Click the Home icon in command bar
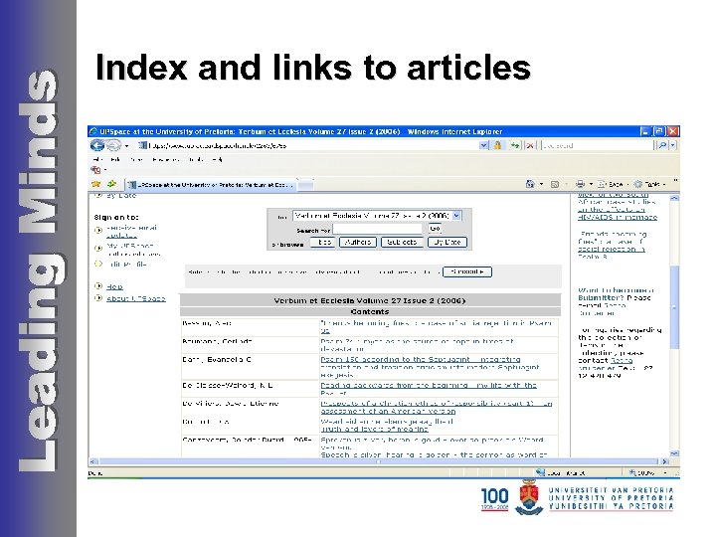 tap(530, 184)
